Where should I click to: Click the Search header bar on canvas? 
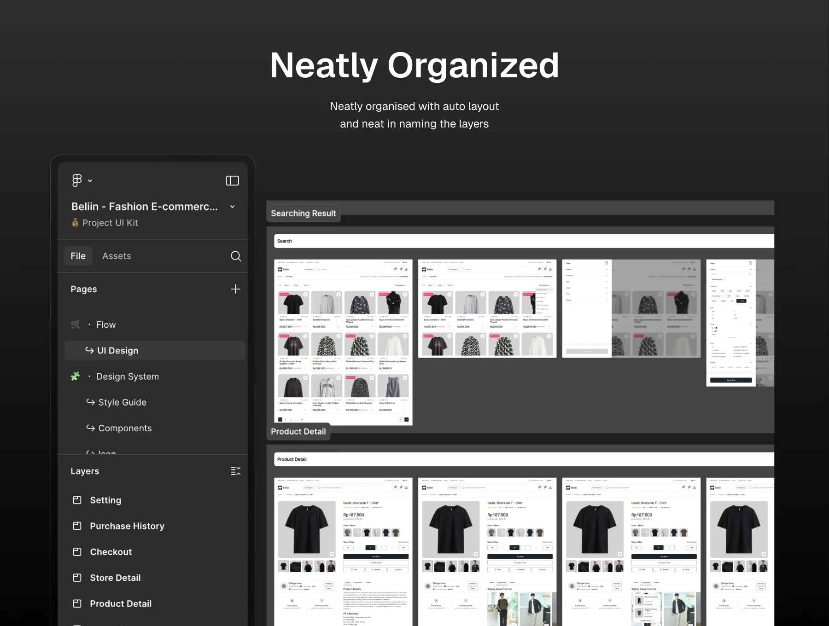point(524,241)
